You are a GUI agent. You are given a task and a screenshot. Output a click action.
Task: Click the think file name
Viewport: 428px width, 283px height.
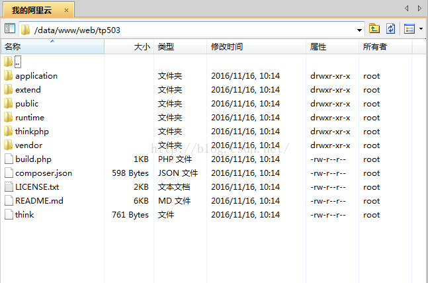point(24,215)
